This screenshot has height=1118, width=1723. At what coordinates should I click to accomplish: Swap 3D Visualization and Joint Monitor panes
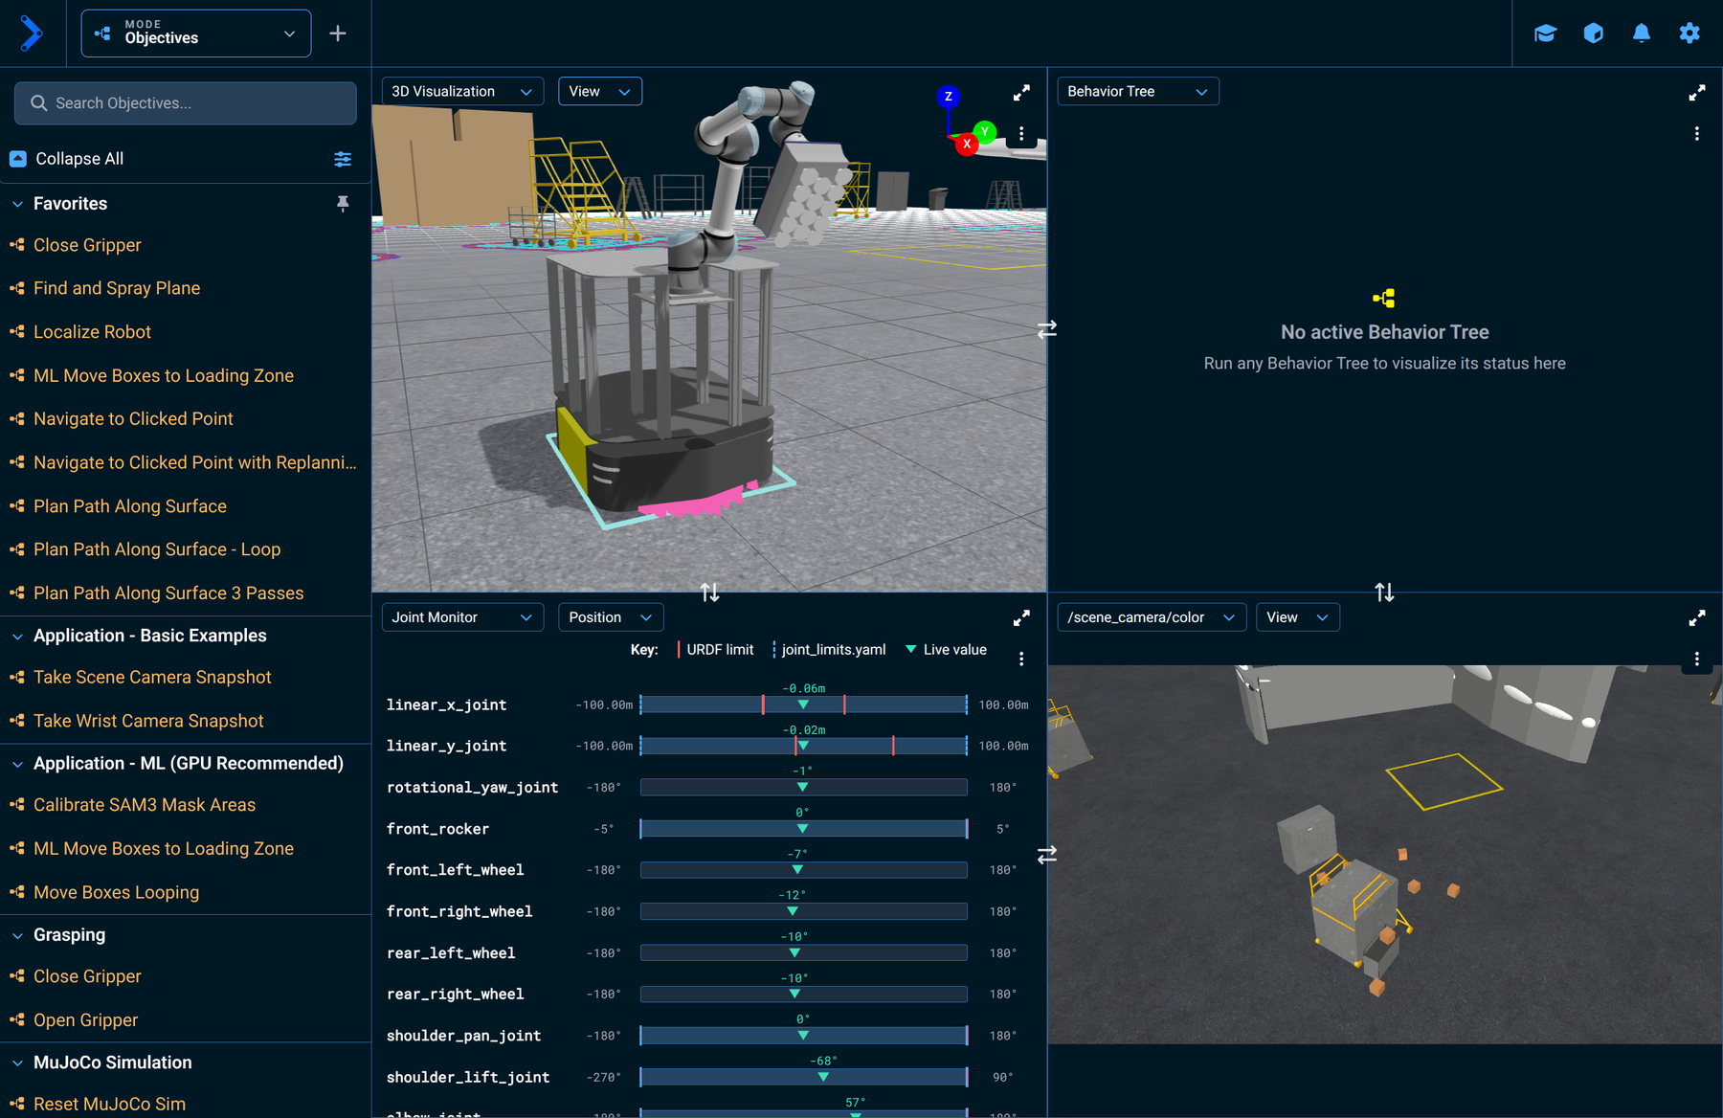709,593
